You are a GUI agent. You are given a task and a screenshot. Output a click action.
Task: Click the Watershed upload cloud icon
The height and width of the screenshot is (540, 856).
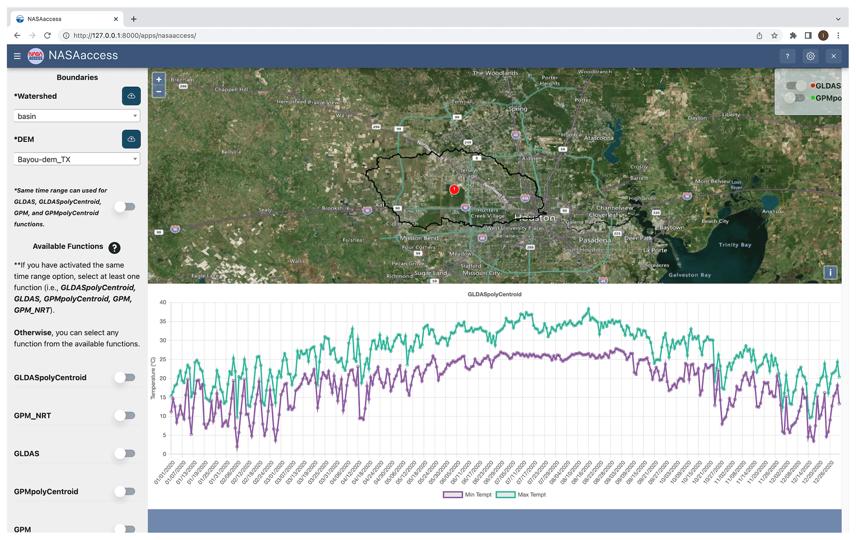pos(131,96)
